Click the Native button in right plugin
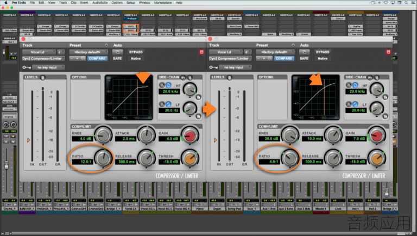This screenshot has width=417, height=236. pos(323,58)
